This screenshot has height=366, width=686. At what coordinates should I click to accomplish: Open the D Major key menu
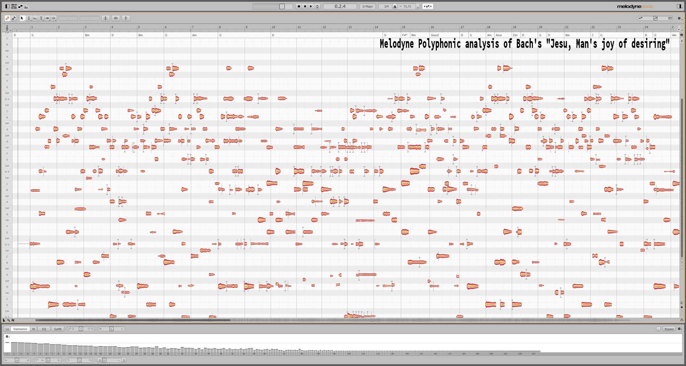click(x=368, y=6)
